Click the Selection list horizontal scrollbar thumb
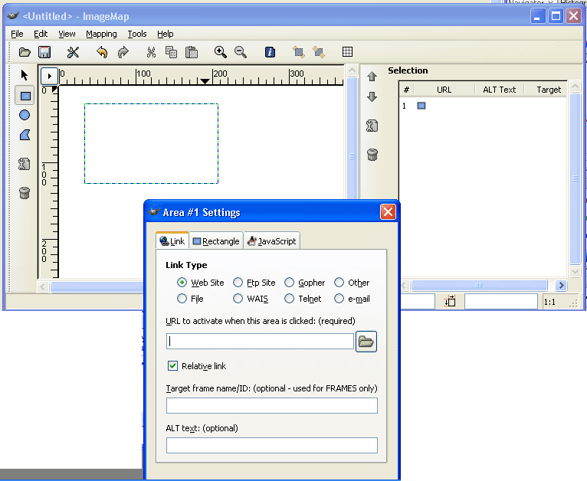This screenshot has width=587, height=481. pyautogui.click(x=479, y=286)
